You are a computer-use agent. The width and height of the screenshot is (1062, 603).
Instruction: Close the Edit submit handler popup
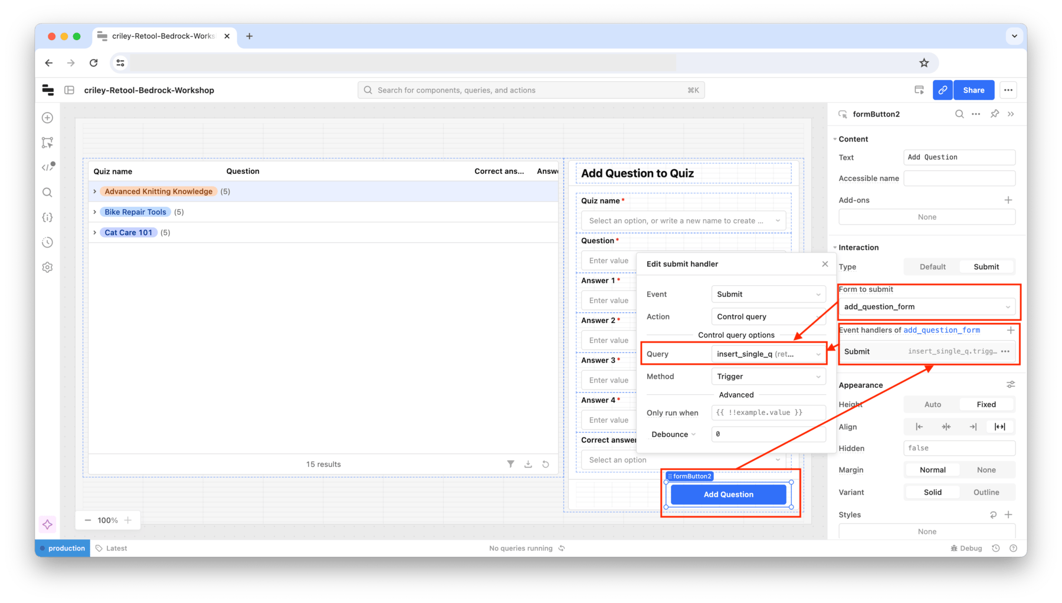[825, 264]
